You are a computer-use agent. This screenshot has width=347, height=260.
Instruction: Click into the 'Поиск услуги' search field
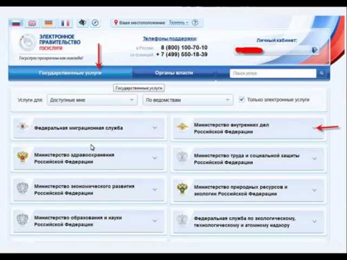273,73
